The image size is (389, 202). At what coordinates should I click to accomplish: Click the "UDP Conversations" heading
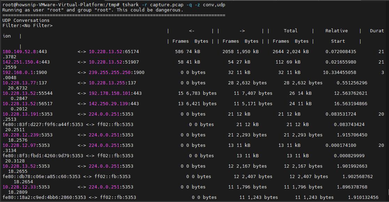point(26,20)
